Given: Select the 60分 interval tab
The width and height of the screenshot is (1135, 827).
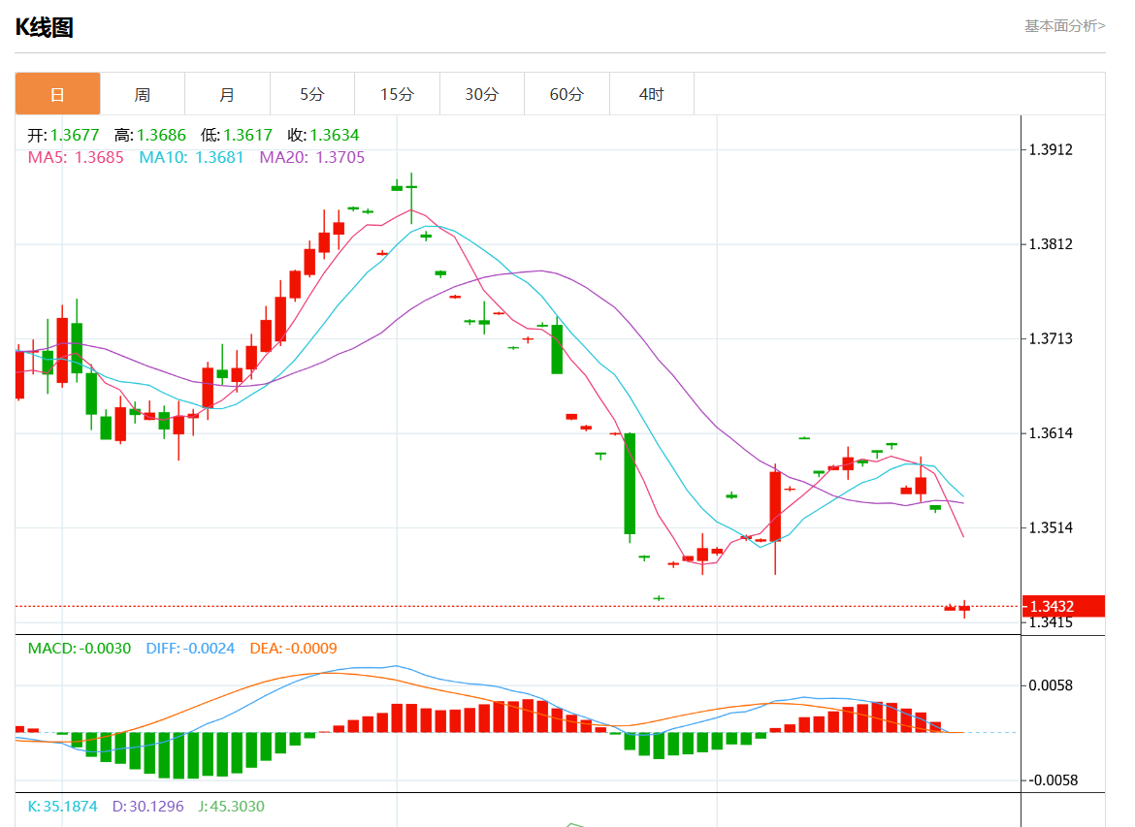Looking at the screenshot, I should [567, 94].
